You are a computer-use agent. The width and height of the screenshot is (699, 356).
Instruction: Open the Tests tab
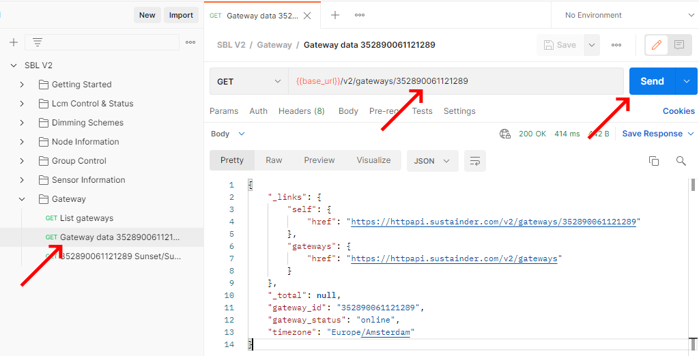pos(422,111)
